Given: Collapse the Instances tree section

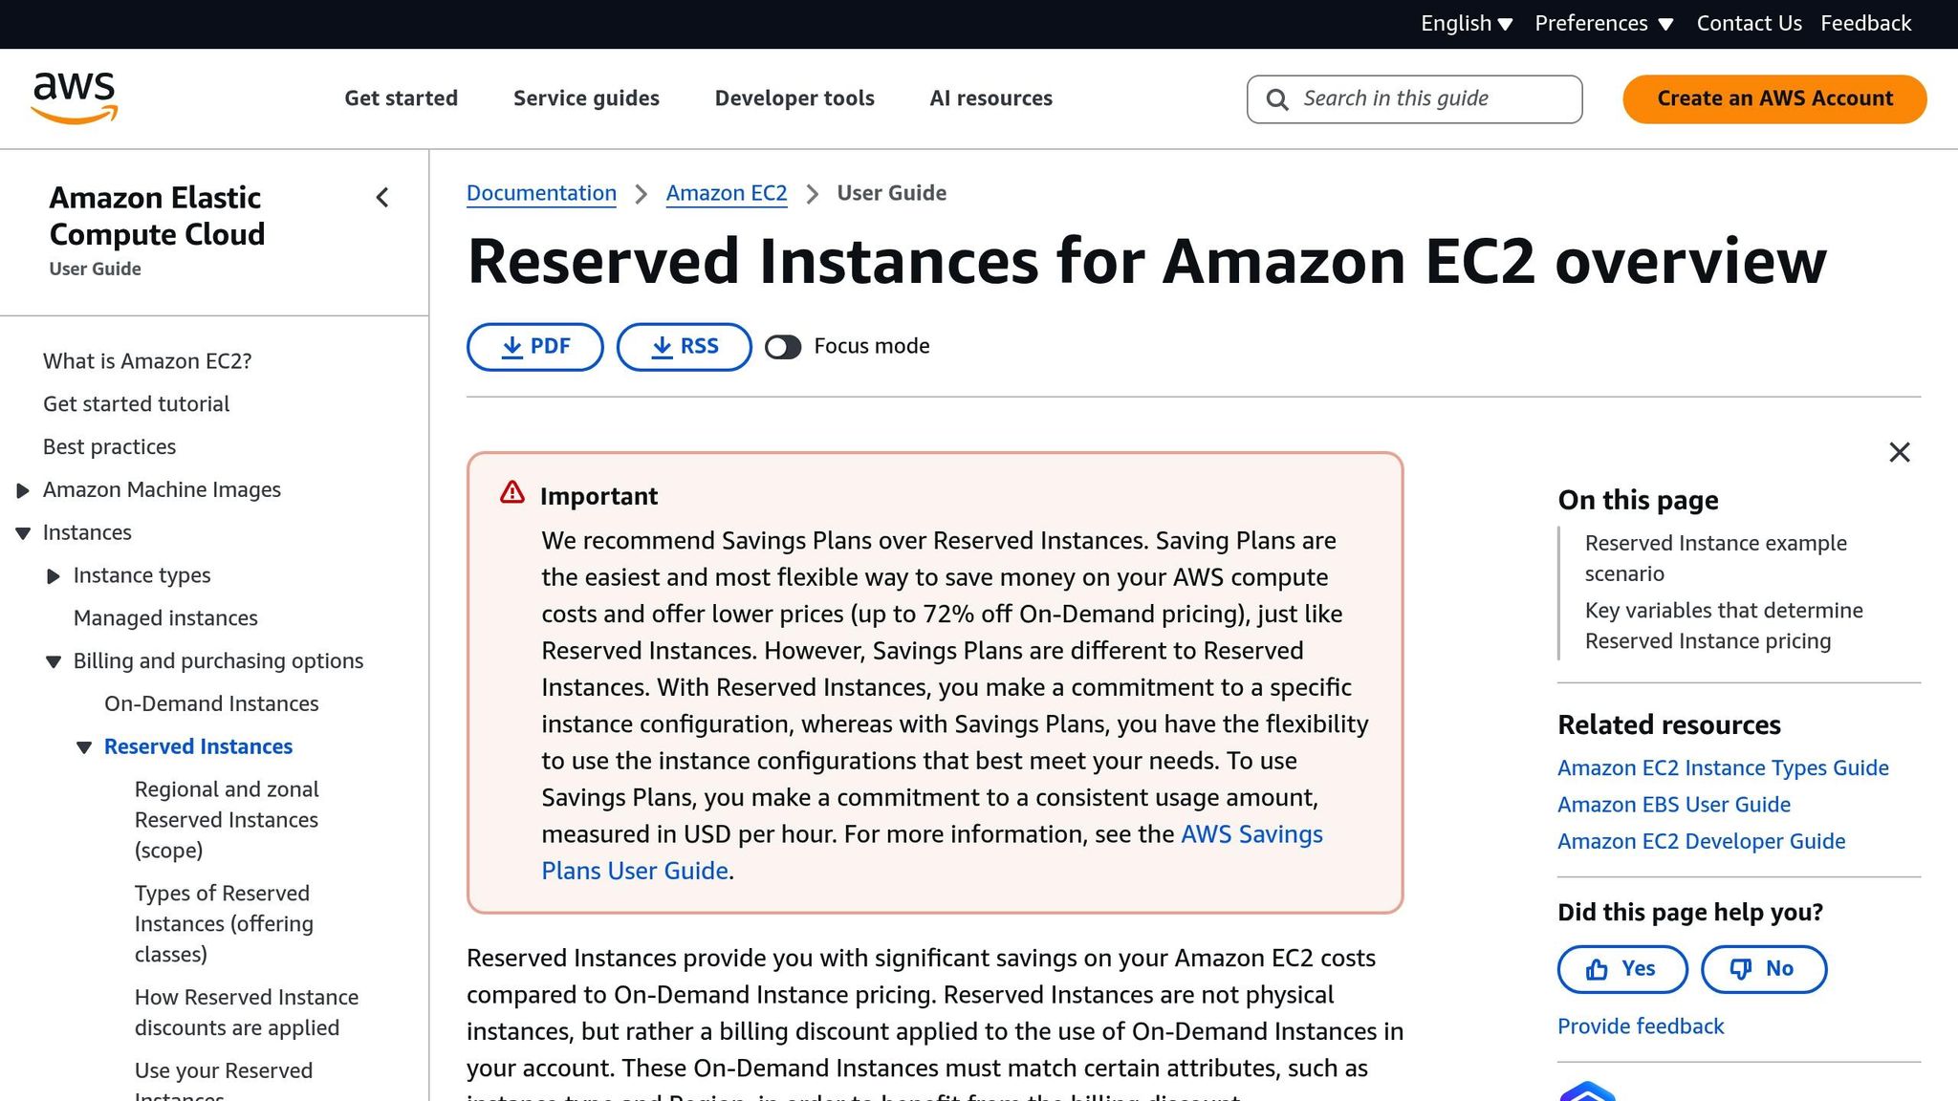Looking at the screenshot, I should (22, 532).
